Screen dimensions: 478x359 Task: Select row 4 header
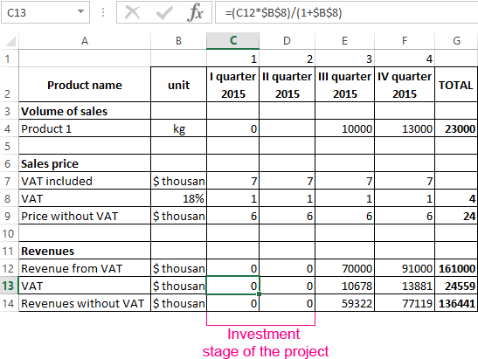coord(9,128)
